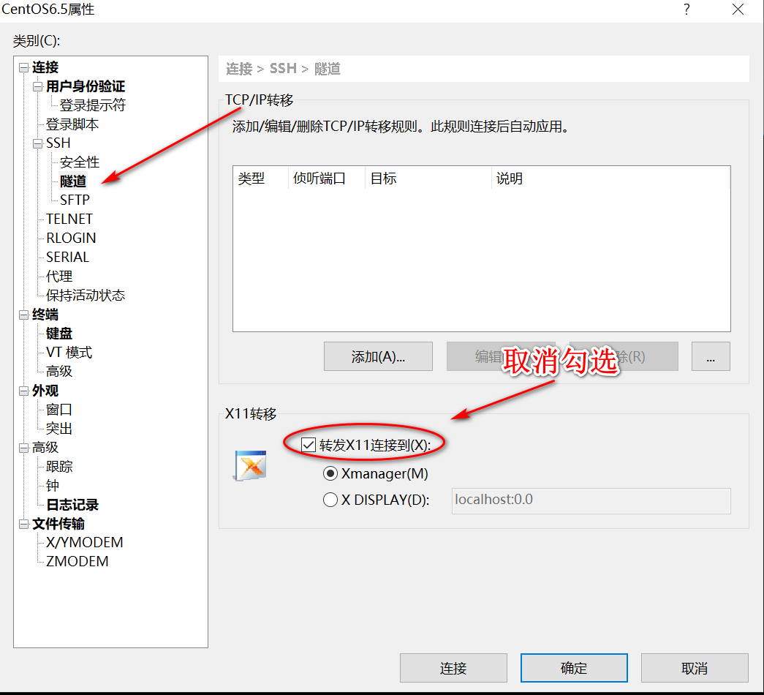Click the Xmanager X11 icon
Image resolution: width=764 pixels, height=695 pixels.
249,464
